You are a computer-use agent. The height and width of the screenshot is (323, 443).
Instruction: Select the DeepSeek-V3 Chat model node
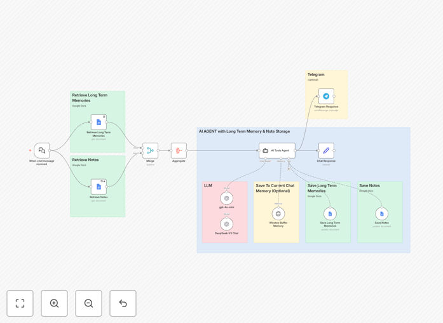227,224
